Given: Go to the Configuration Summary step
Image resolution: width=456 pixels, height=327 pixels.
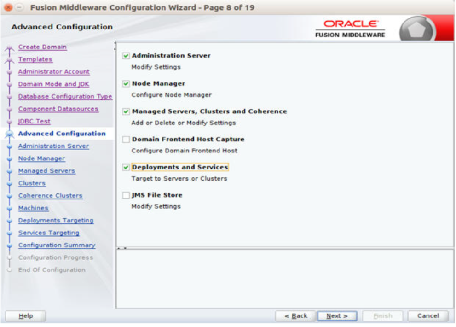Looking at the screenshot, I should (x=56, y=245).
